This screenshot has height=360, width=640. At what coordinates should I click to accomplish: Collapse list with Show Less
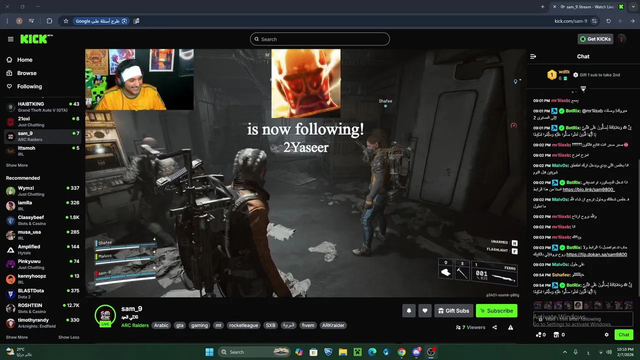point(68,337)
